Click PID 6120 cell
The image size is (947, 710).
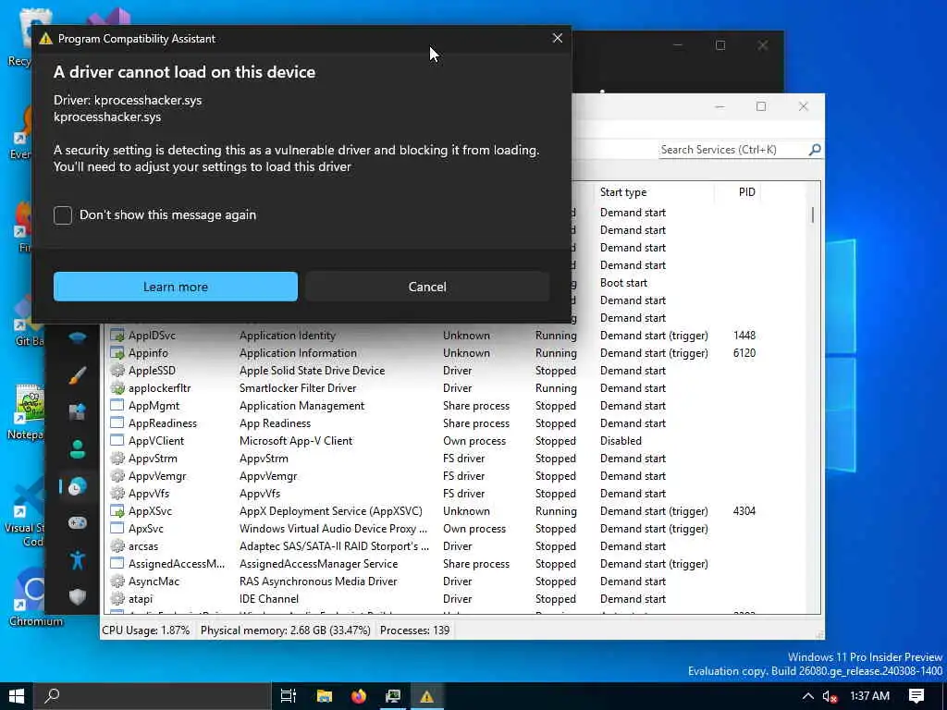(x=744, y=353)
